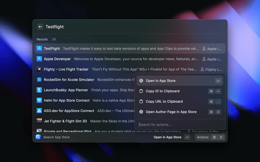Select Flighty – Live Flight Tracker title
The width and height of the screenshot is (260, 162).
coord(66,69)
